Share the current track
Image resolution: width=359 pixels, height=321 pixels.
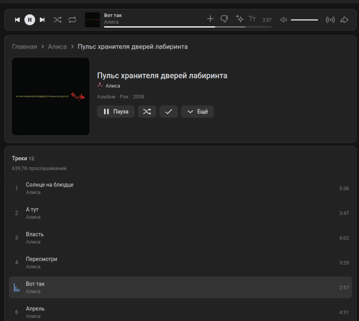coord(344,20)
